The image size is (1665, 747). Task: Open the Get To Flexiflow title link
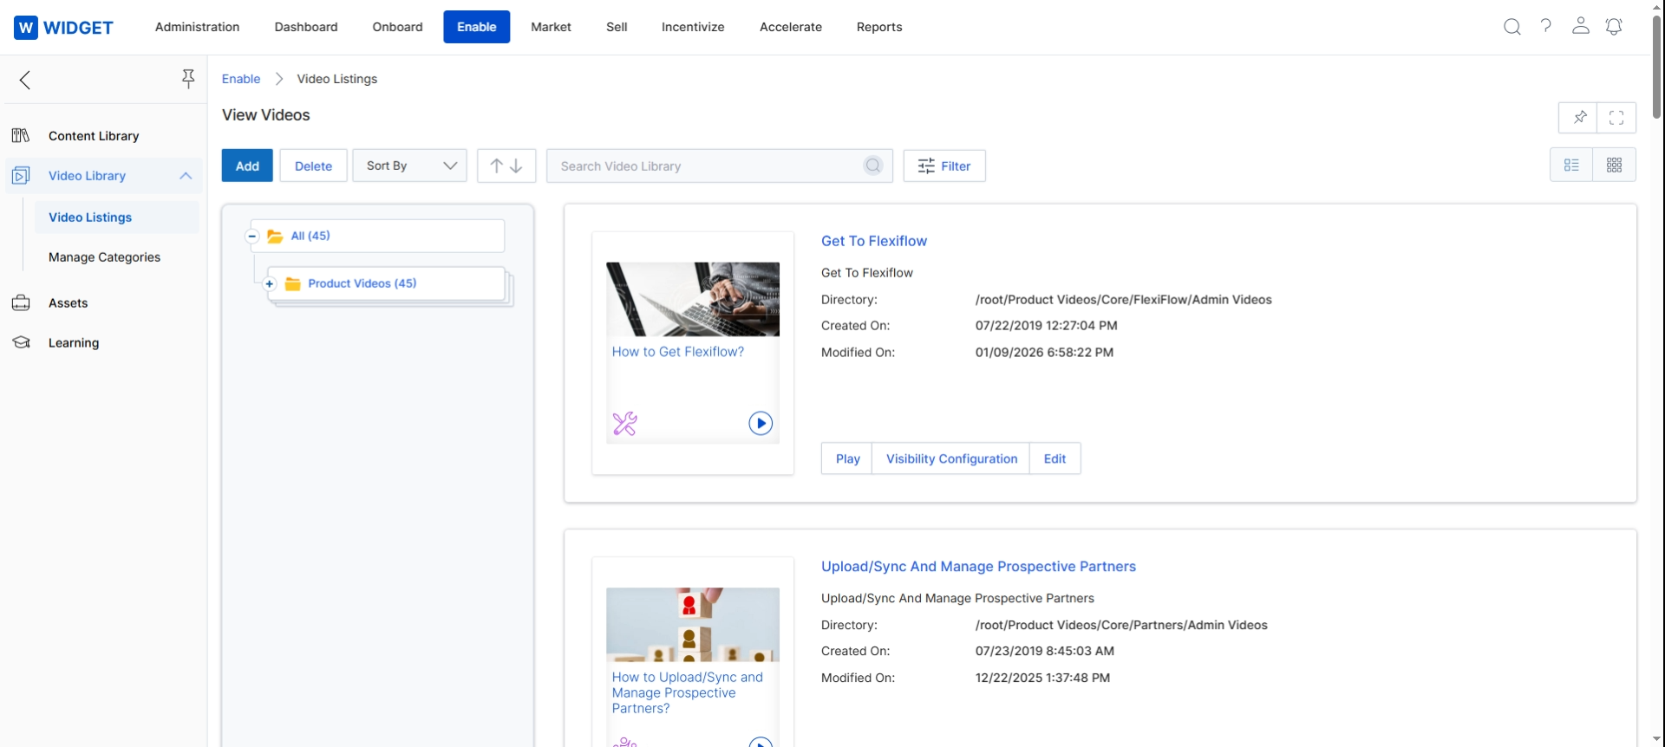pos(874,241)
